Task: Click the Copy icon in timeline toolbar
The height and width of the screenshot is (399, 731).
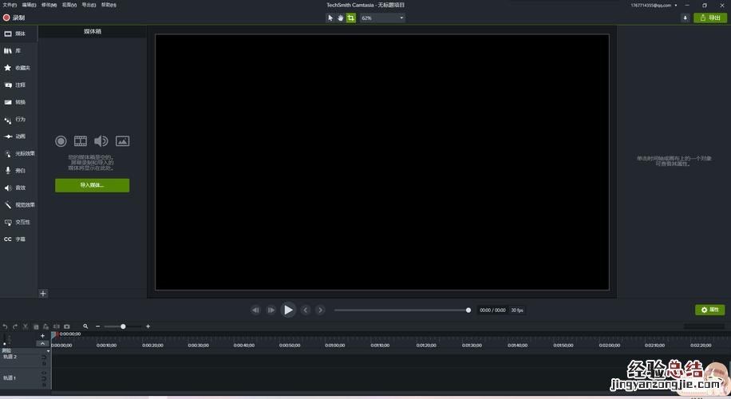Action: (36, 326)
